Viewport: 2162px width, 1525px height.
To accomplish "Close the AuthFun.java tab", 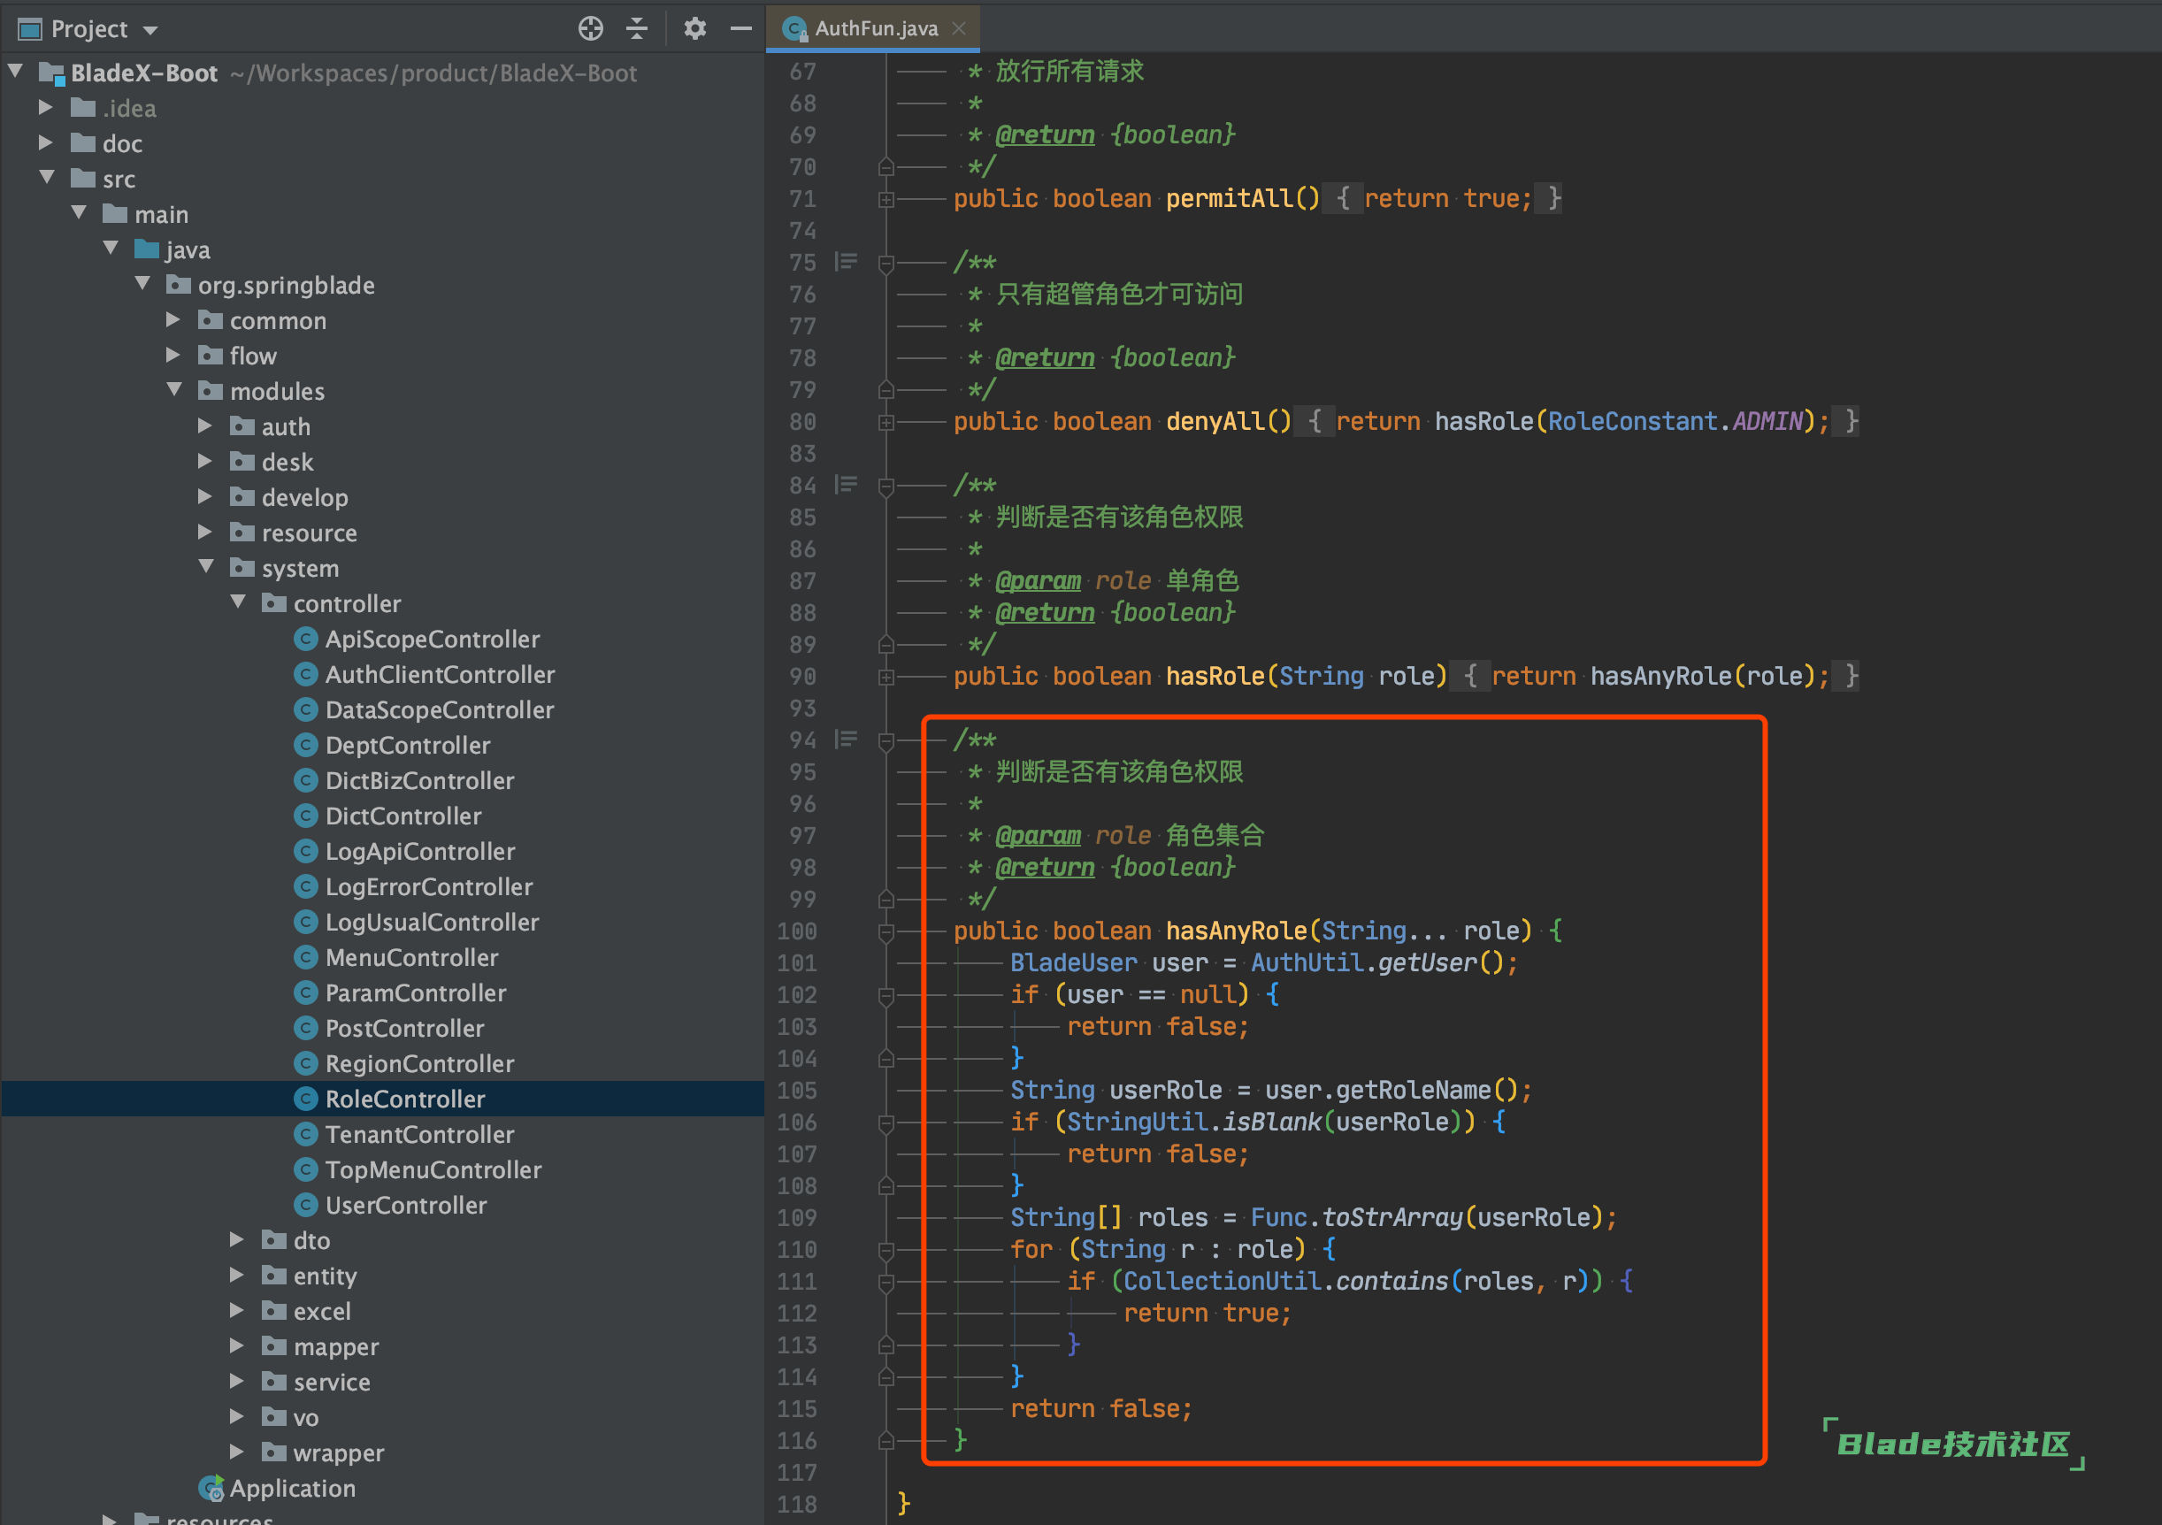I will click(x=960, y=28).
